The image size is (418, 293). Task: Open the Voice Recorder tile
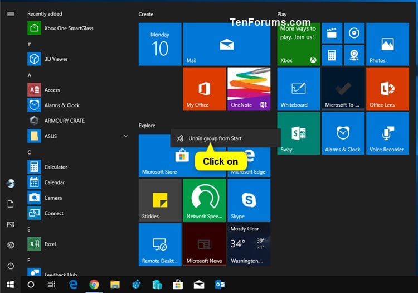coord(387,133)
